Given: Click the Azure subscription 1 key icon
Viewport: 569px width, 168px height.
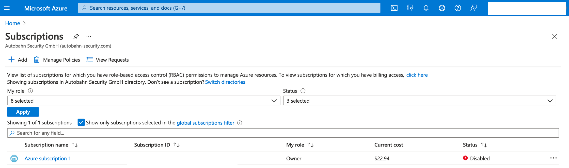Looking at the screenshot, I should tap(14, 158).
